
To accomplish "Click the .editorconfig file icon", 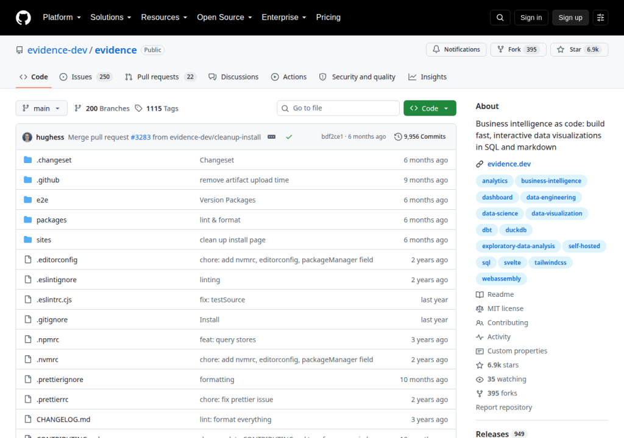I will pos(28,260).
